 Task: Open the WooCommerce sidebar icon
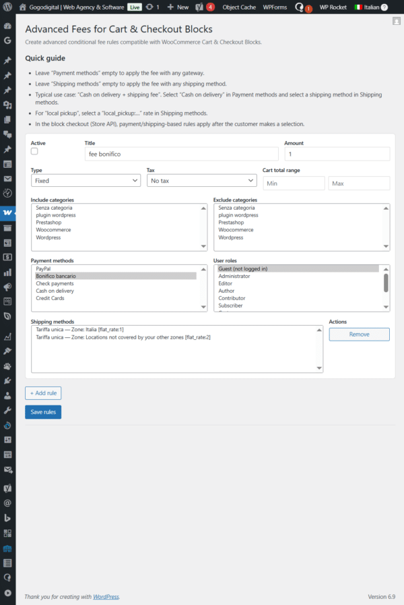point(7,212)
